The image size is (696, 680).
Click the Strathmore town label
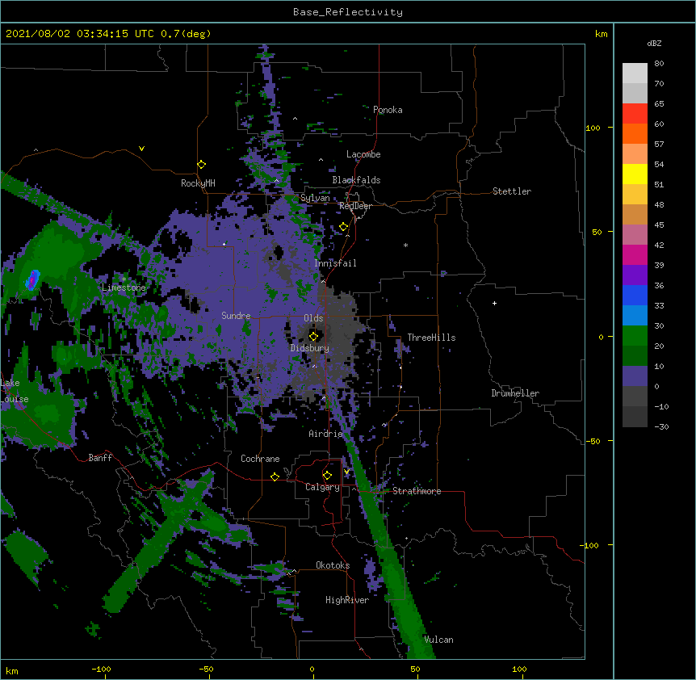(x=417, y=491)
